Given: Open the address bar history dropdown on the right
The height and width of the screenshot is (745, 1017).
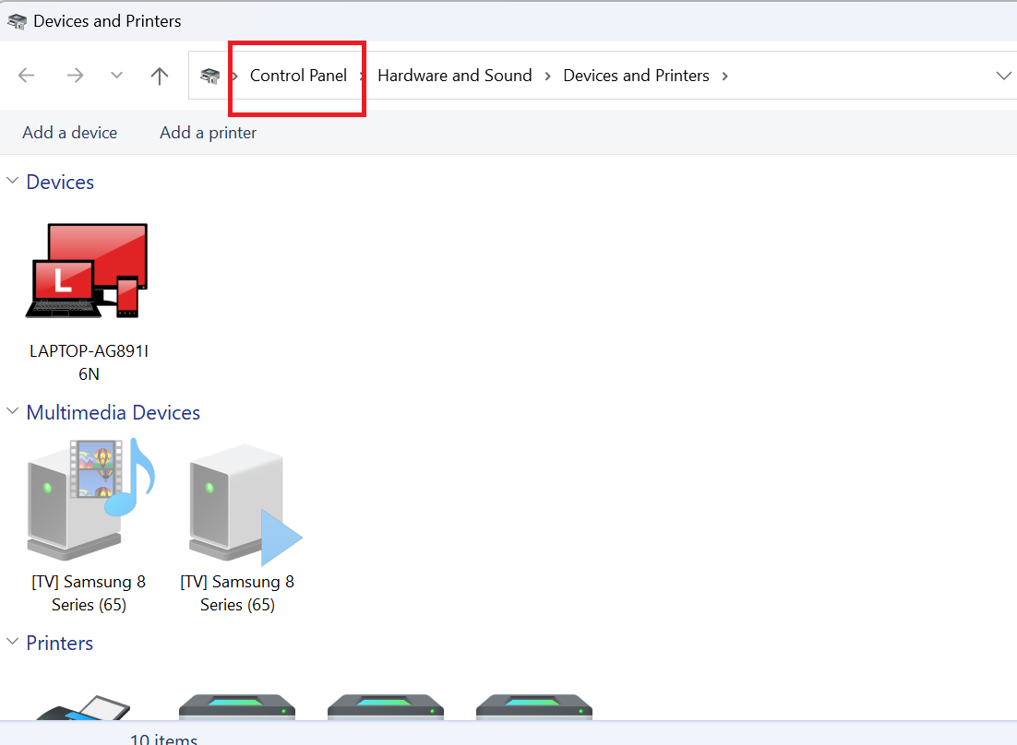Looking at the screenshot, I should pyautogui.click(x=1004, y=76).
